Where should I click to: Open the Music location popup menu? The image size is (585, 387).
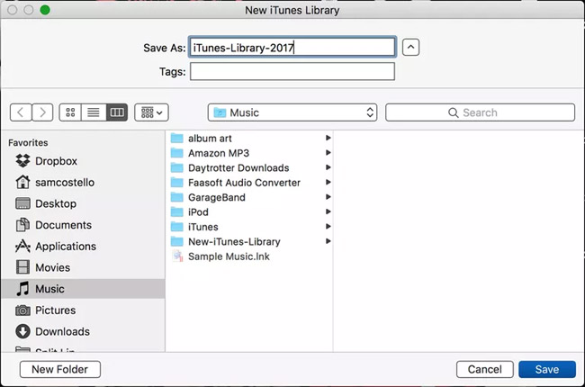coord(292,112)
